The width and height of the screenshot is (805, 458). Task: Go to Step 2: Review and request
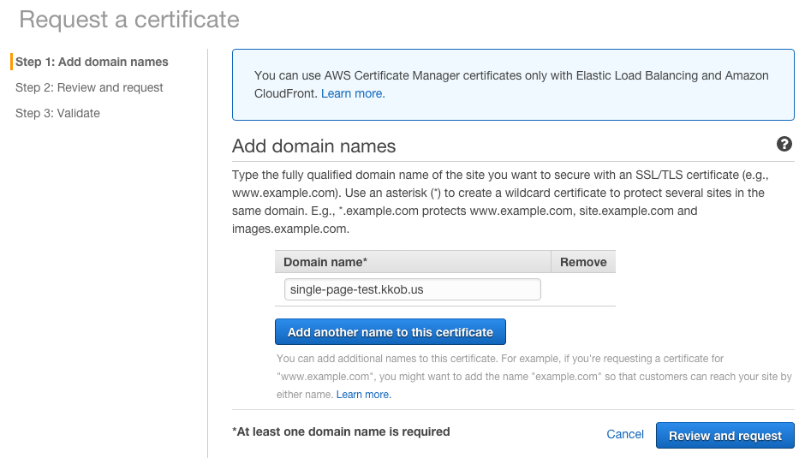pos(89,87)
